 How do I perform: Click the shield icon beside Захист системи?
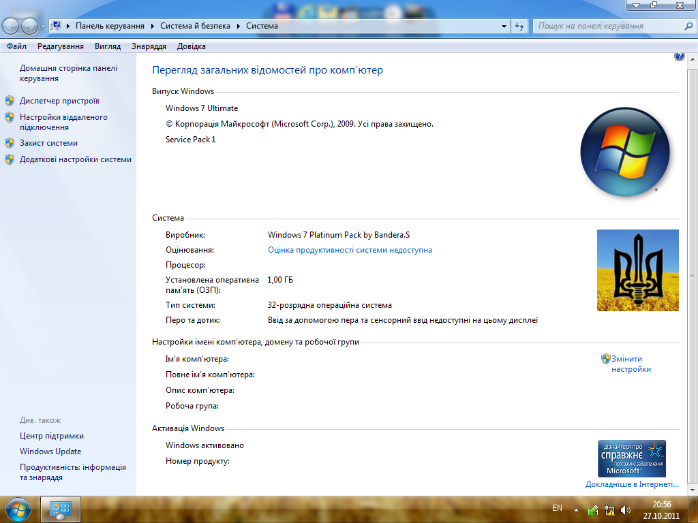[10, 143]
